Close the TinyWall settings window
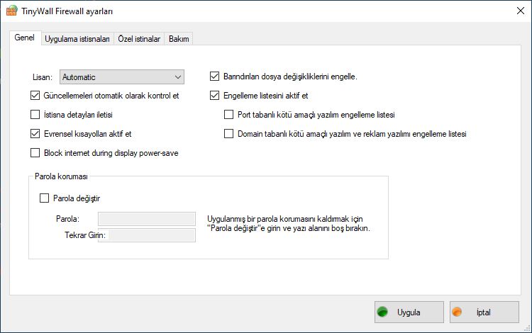532x333 pixels. click(521, 11)
